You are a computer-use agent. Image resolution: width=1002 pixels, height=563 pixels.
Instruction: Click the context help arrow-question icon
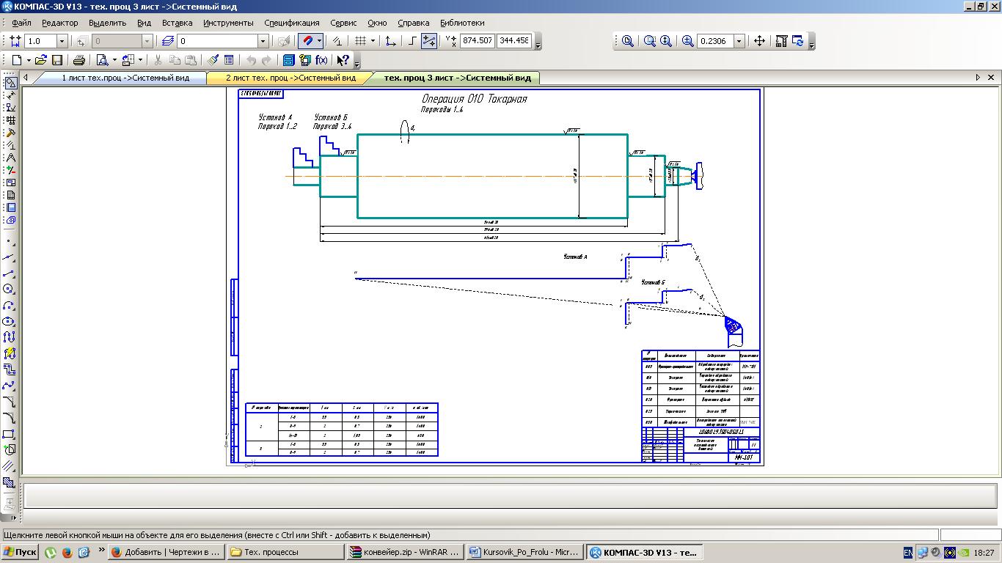343,60
